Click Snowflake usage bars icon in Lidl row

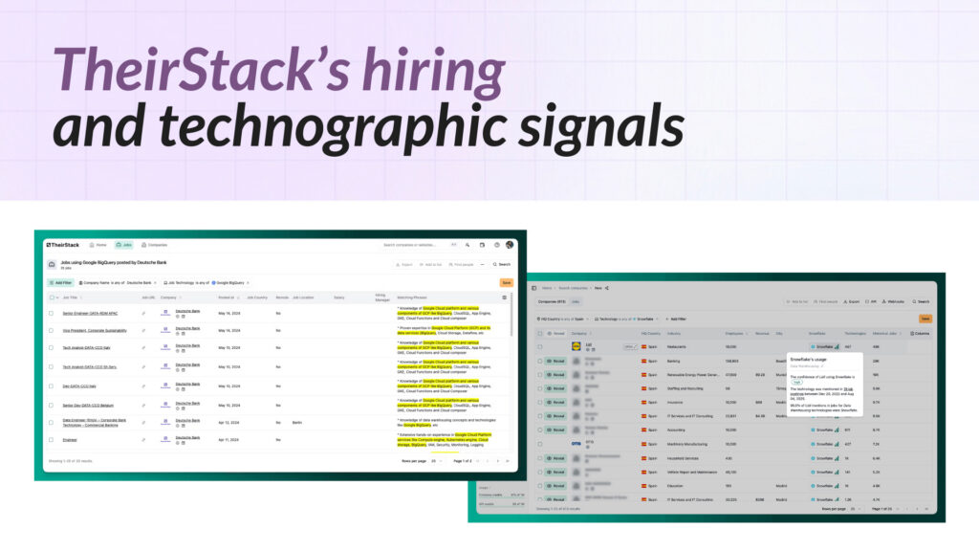[837, 346]
